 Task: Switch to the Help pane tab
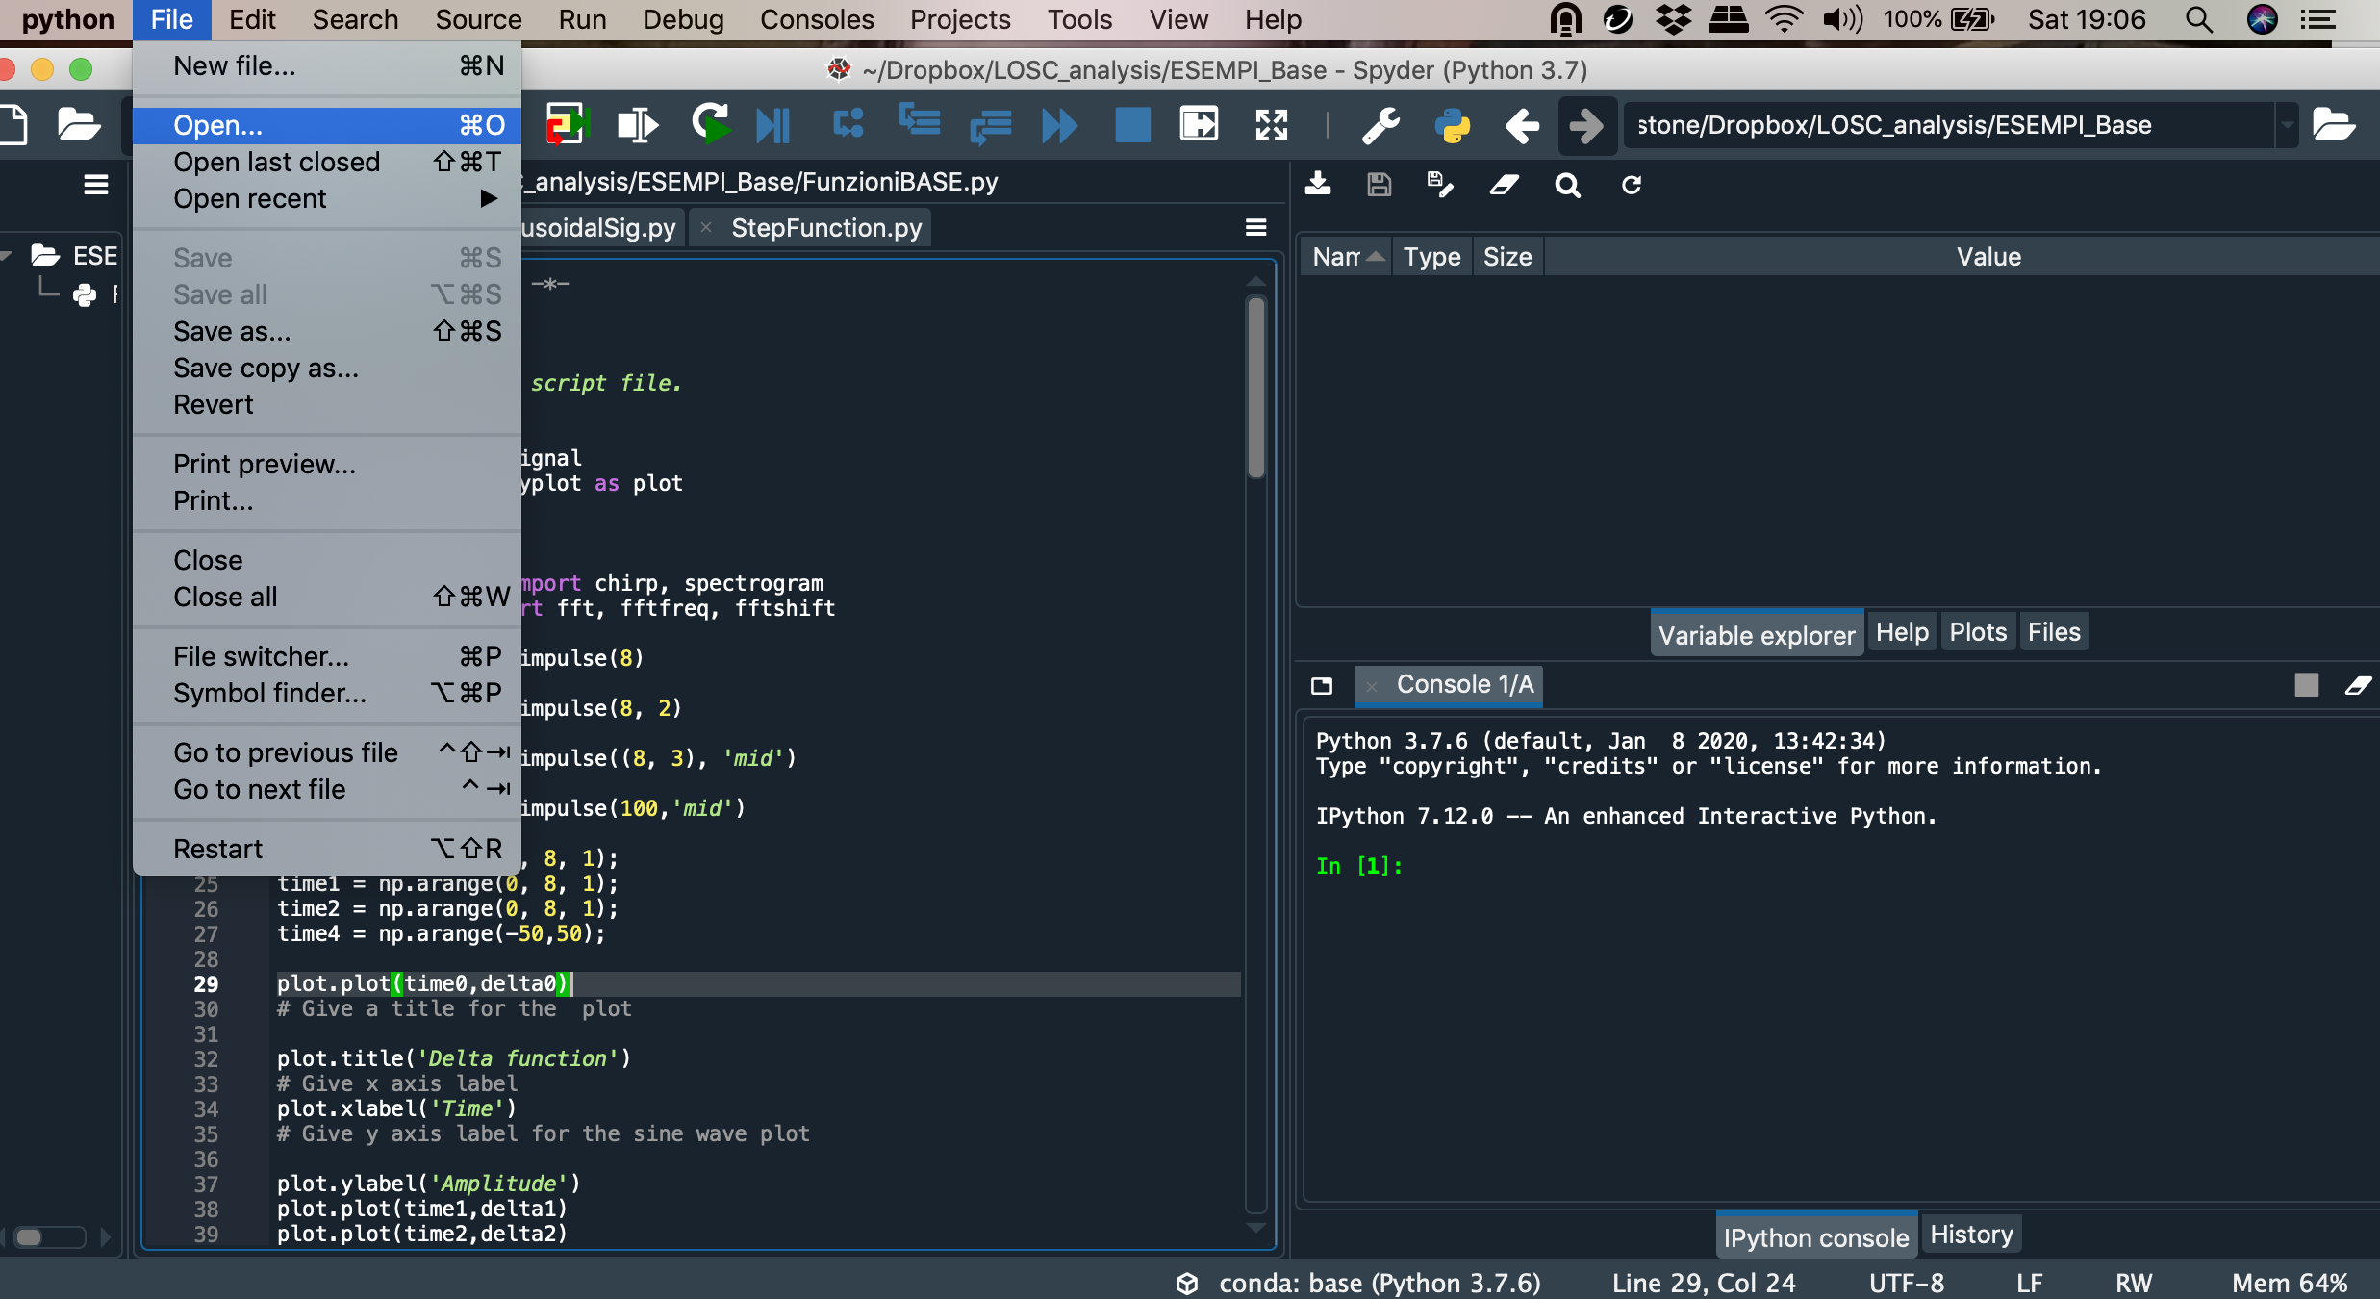point(1902,632)
